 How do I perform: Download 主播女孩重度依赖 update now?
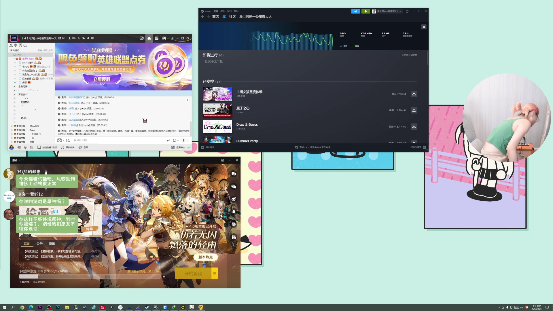click(x=414, y=94)
